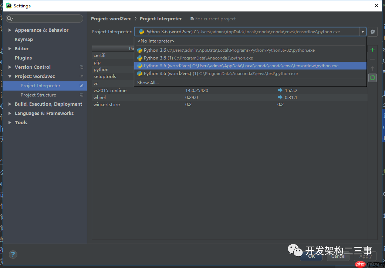Click the green plus install package icon
Image resolution: width=385 pixels, height=268 pixels.
point(372,50)
